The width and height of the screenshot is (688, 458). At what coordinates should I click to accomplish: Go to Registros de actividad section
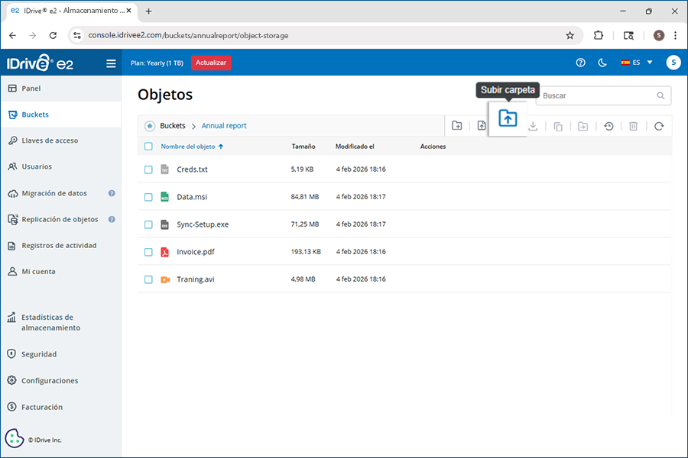(59, 246)
